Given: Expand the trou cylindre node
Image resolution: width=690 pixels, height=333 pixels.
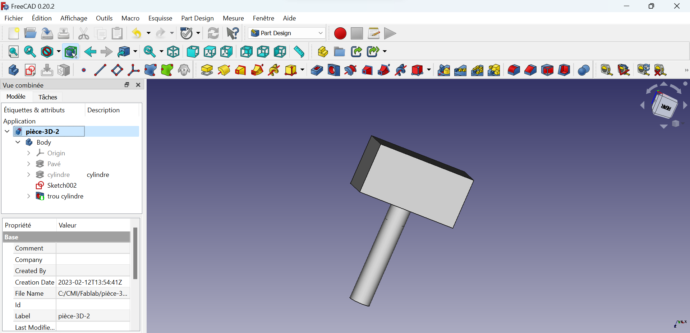Looking at the screenshot, I should pos(29,196).
